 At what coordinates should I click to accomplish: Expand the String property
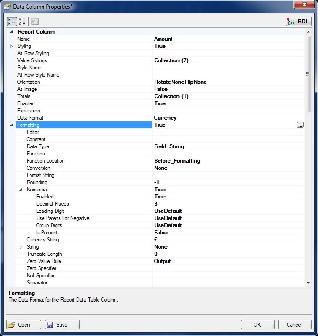(x=21, y=247)
